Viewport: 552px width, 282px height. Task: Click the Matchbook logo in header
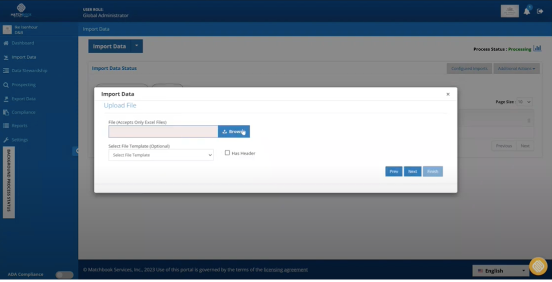pos(21,10)
